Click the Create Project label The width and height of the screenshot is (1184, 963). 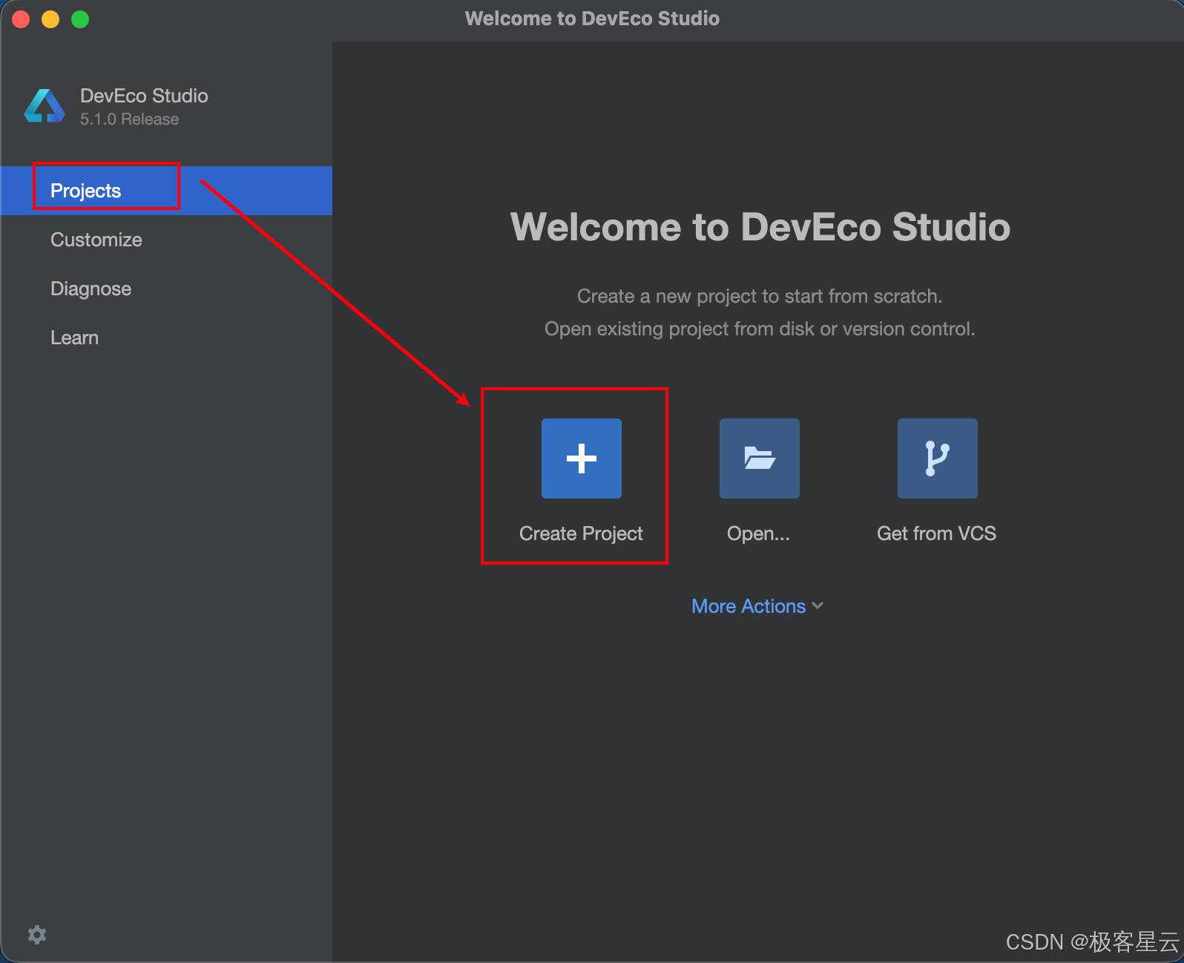coord(581,533)
